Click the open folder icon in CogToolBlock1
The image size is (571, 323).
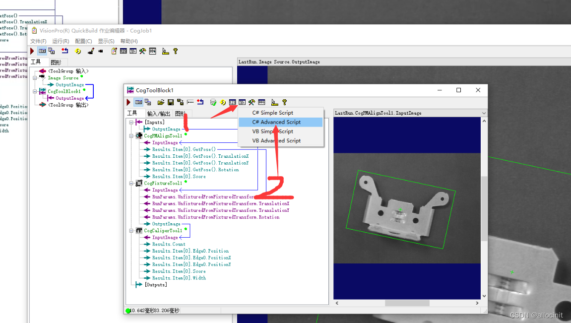point(161,102)
